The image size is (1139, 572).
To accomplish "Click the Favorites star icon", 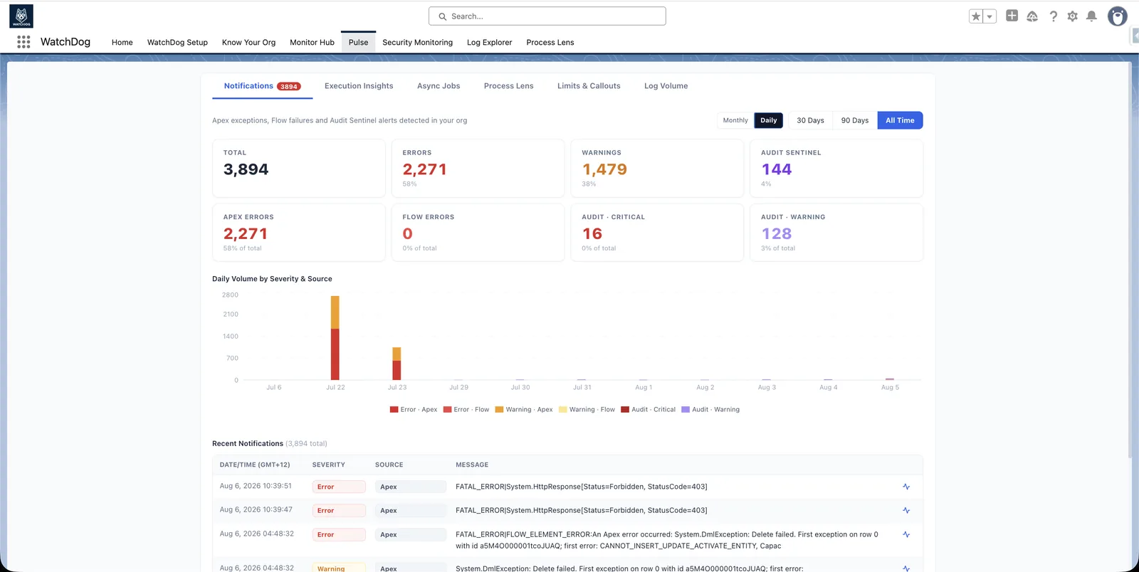I will coord(976,16).
